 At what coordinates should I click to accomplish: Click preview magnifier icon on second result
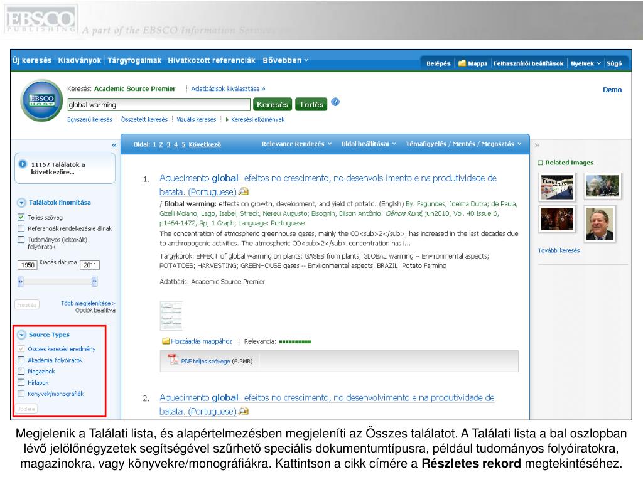244,410
